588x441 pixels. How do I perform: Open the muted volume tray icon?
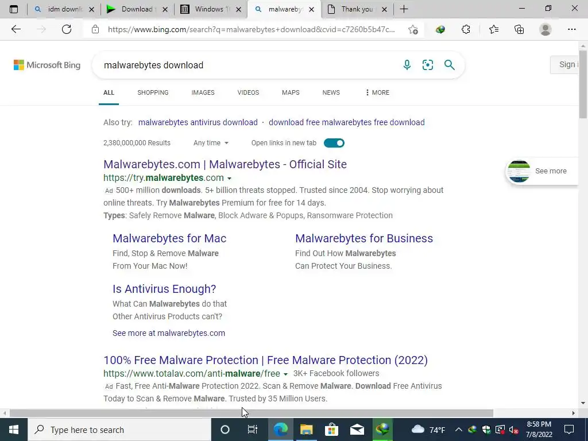(x=513, y=430)
